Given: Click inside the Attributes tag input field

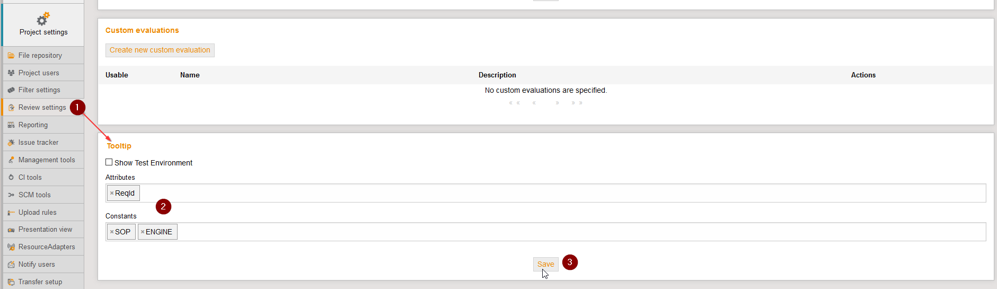Looking at the screenshot, I should click(545, 193).
